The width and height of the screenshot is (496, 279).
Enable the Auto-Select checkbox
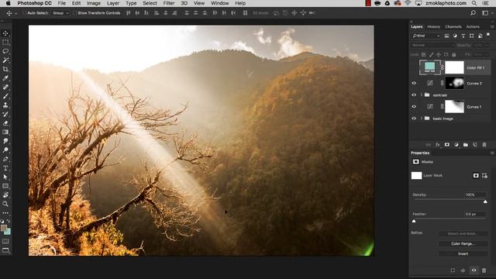(24, 13)
